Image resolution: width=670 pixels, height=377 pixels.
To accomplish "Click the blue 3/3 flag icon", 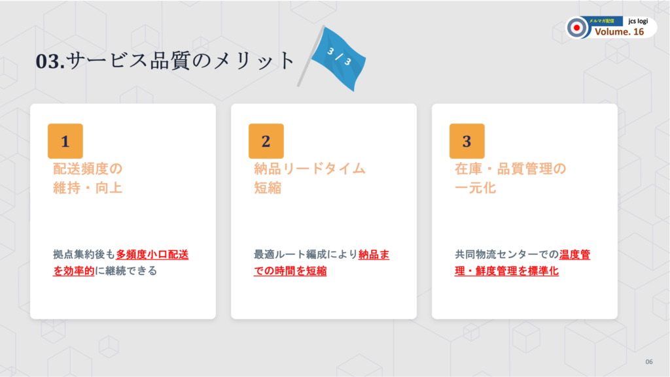I will 333,59.
